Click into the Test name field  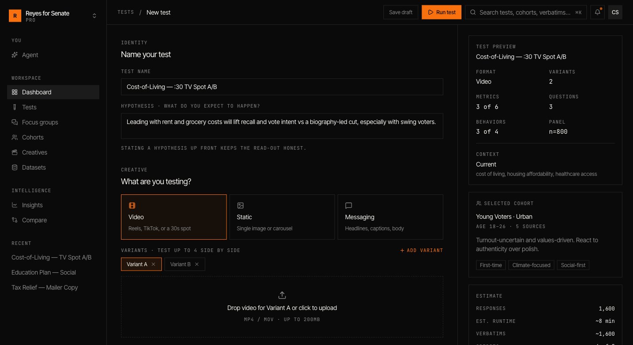tap(282, 87)
